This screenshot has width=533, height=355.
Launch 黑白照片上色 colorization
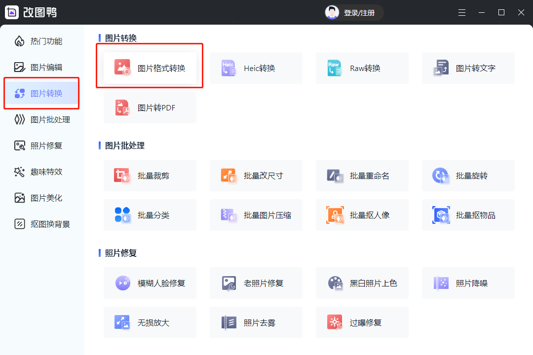point(362,283)
